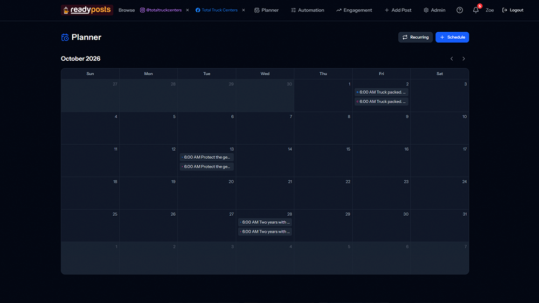Select day 15 in the calendar
539x303 pixels.
pyautogui.click(x=323, y=160)
